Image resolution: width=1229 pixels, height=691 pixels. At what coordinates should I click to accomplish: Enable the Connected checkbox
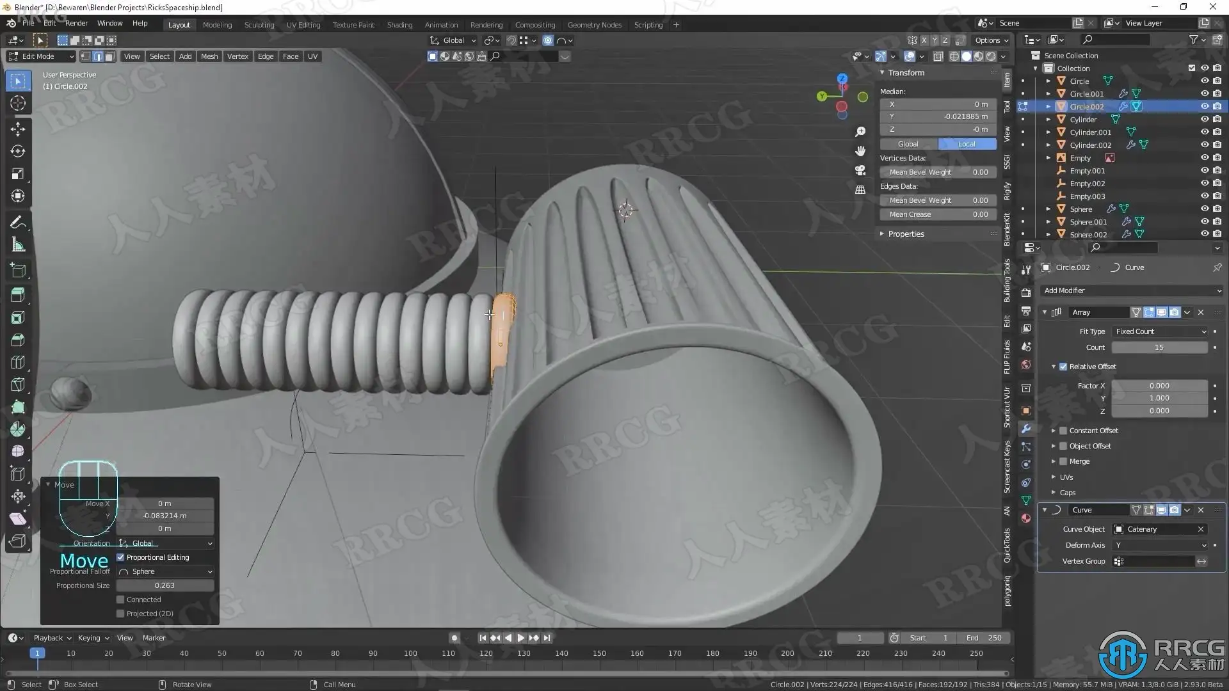(120, 600)
